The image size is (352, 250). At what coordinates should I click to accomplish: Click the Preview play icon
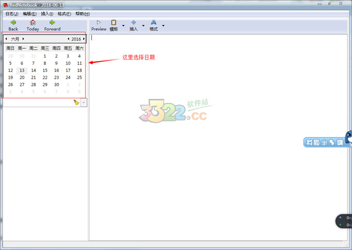[x=98, y=22]
